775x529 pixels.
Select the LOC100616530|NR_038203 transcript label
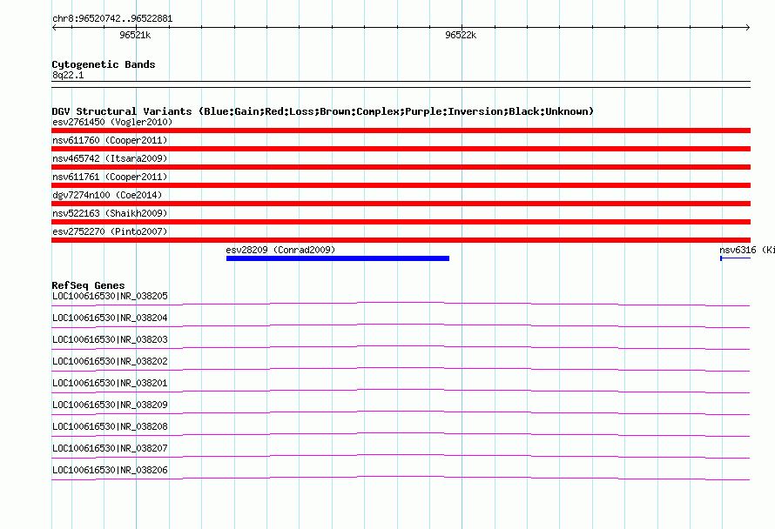tap(110, 339)
